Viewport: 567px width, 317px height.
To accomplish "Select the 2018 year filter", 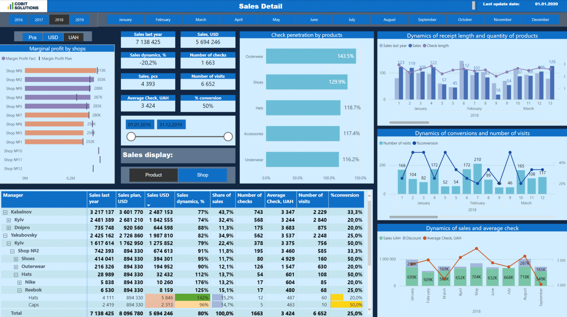I will click(59, 20).
